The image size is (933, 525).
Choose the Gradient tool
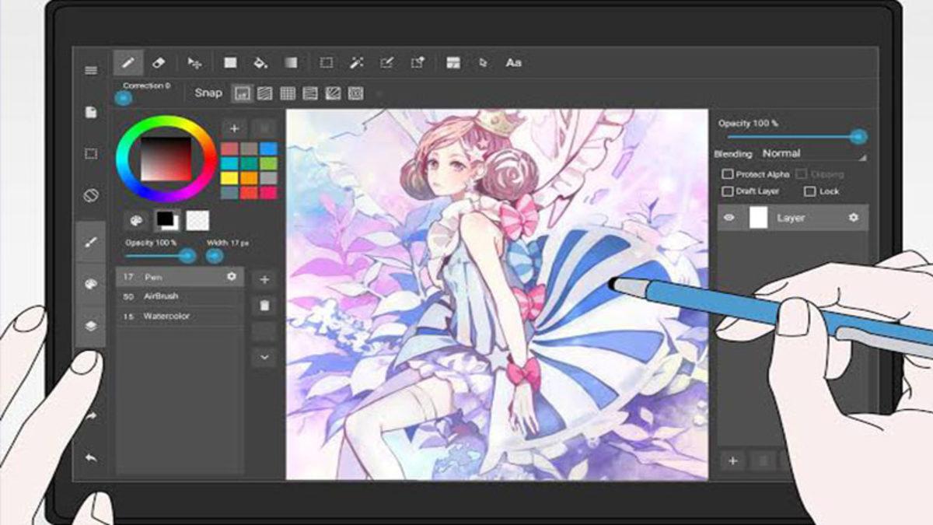[x=290, y=63]
